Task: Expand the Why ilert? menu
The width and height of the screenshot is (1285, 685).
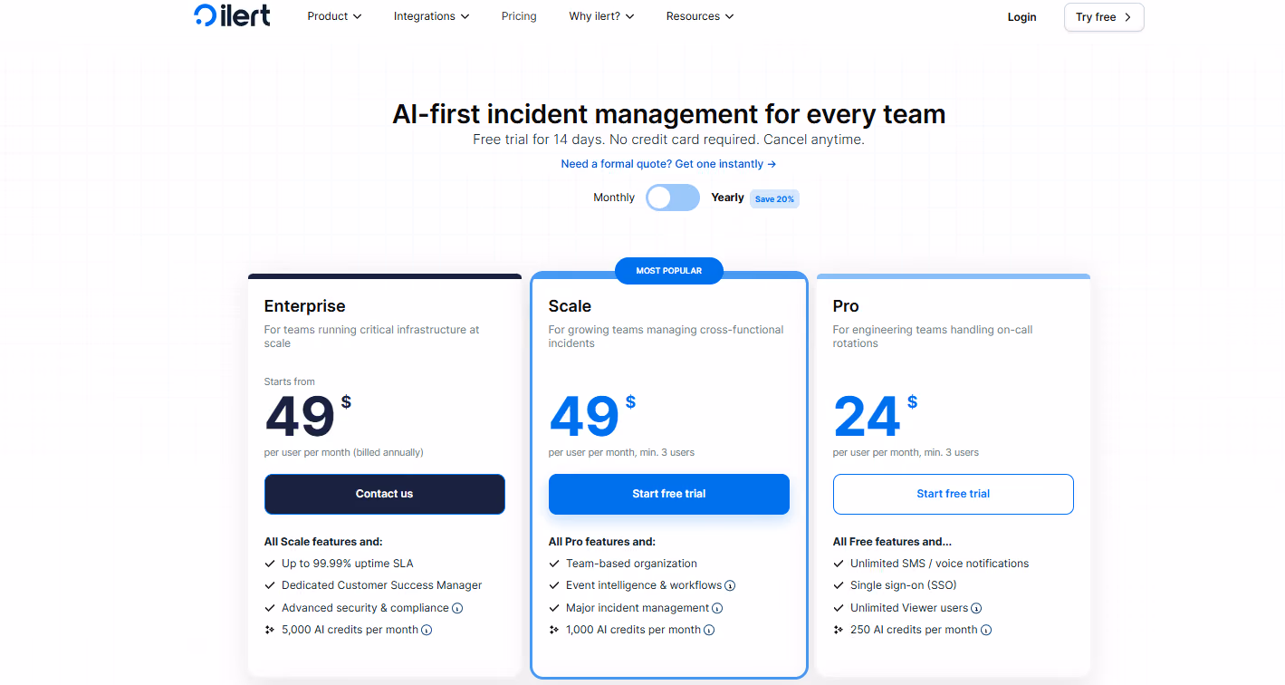Action: (x=601, y=16)
